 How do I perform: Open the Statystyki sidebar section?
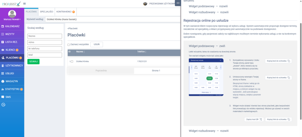(12, 89)
